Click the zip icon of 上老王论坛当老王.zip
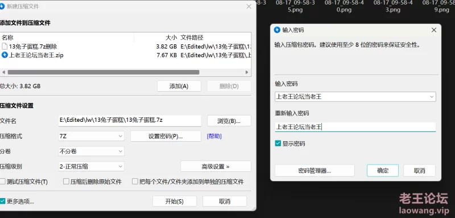 click(5, 55)
